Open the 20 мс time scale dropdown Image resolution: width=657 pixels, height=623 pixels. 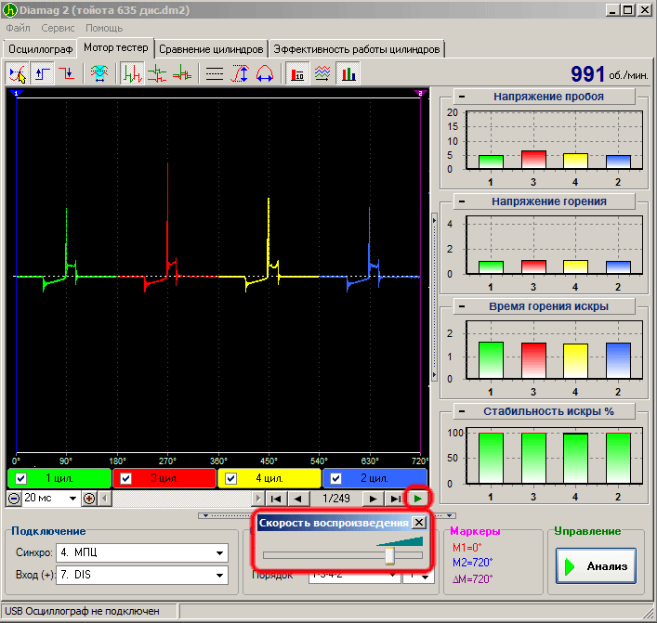coord(72,499)
